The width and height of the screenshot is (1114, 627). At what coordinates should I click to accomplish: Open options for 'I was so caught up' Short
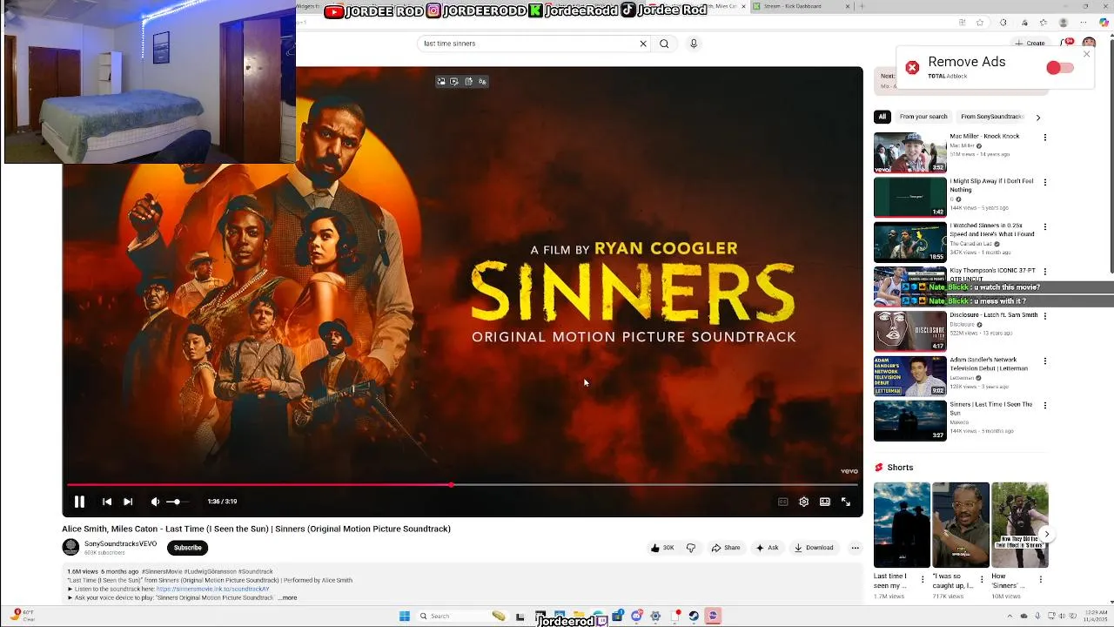983,578
